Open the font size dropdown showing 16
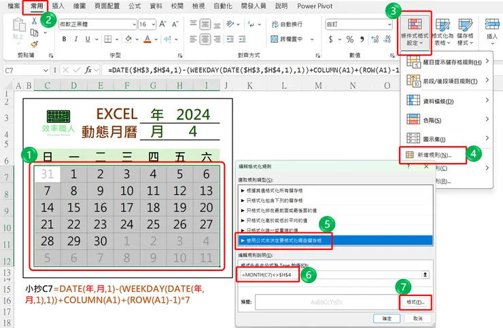Screen dimensions: 503x328 (154, 24)
